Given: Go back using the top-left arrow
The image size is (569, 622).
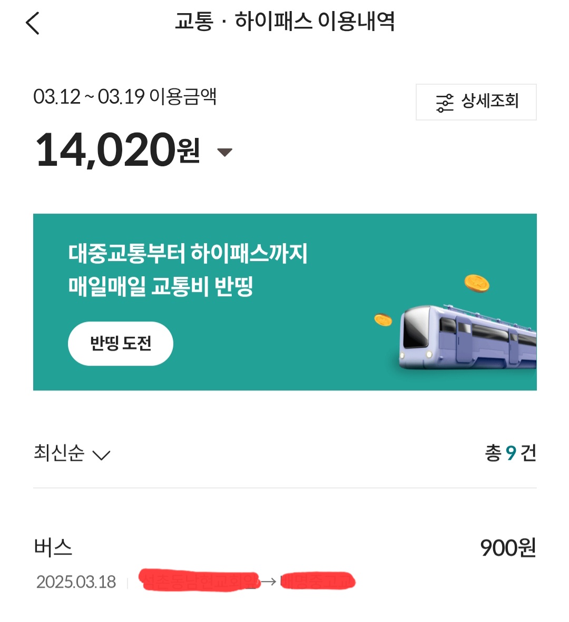Looking at the screenshot, I should pos(33,24).
